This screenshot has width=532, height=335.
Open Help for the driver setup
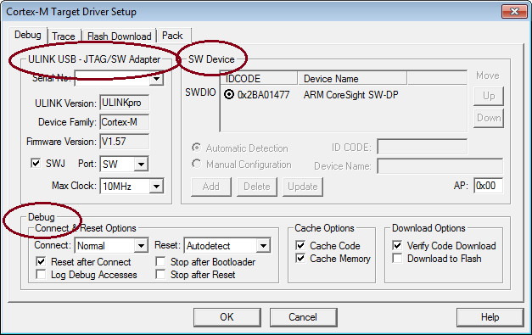[490, 317]
